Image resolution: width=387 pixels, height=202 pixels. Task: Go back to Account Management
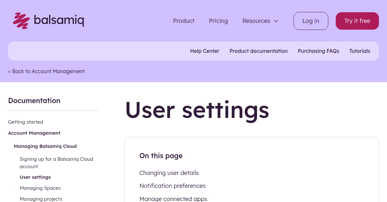46,71
